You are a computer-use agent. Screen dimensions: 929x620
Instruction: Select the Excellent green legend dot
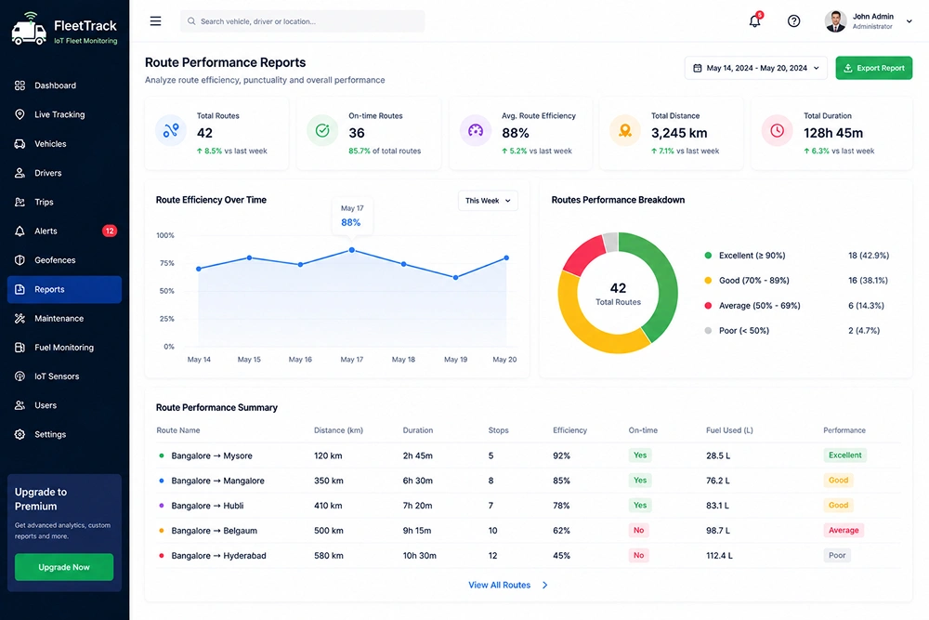click(707, 256)
